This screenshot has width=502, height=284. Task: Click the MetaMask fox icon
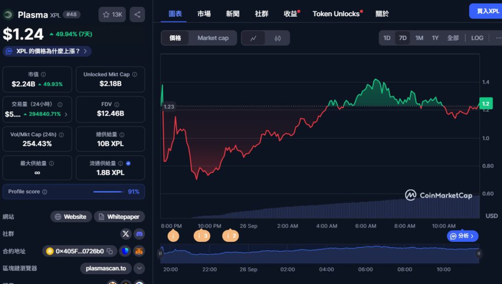[139, 251]
